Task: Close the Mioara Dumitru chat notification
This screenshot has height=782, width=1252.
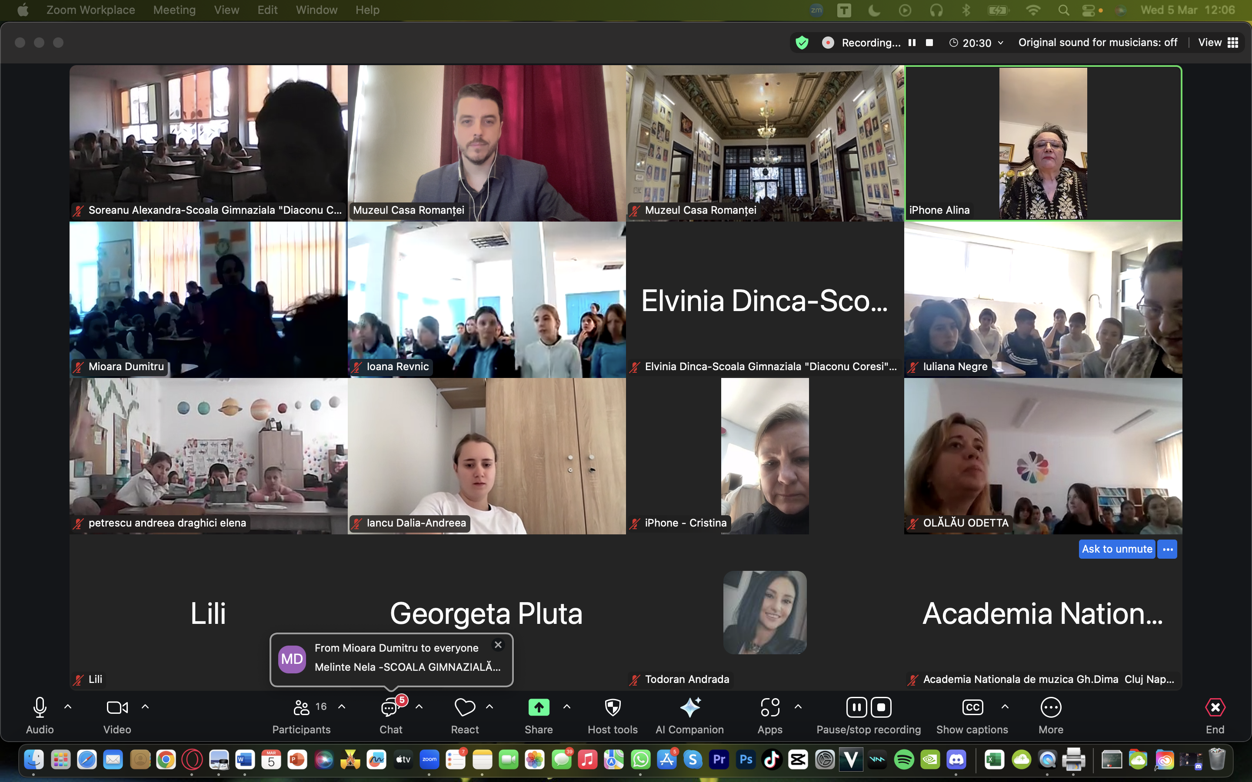Action: 498,645
